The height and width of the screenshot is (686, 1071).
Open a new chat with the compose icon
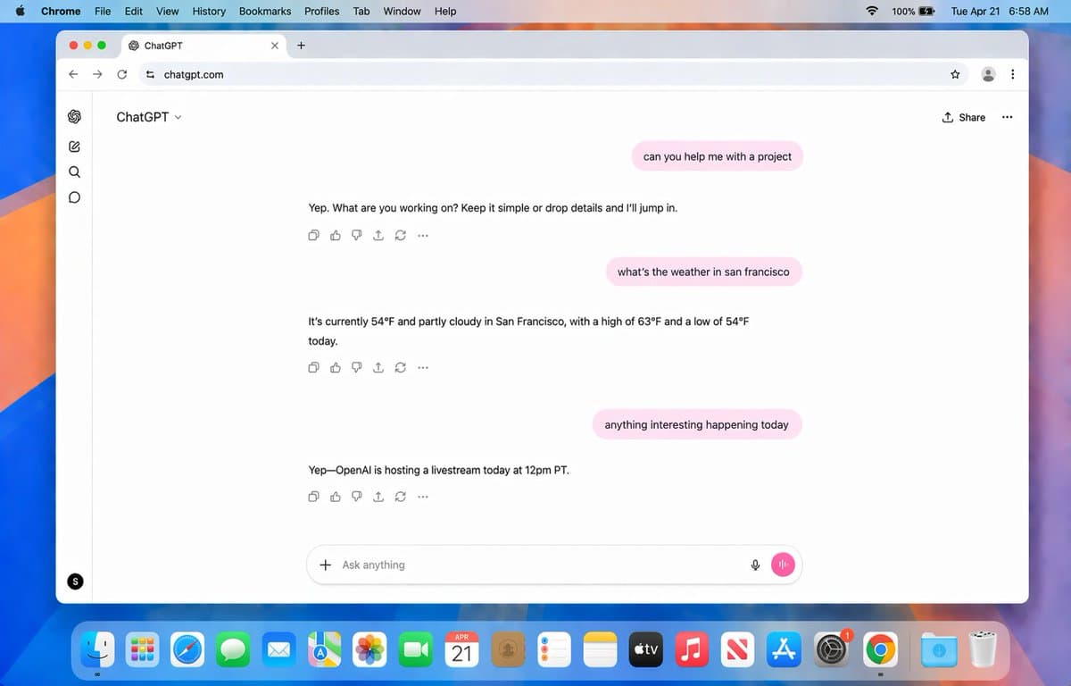click(74, 146)
